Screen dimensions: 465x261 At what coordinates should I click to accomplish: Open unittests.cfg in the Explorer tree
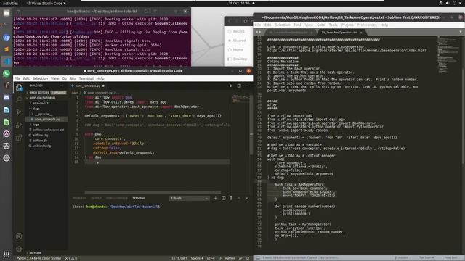coord(42,146)
